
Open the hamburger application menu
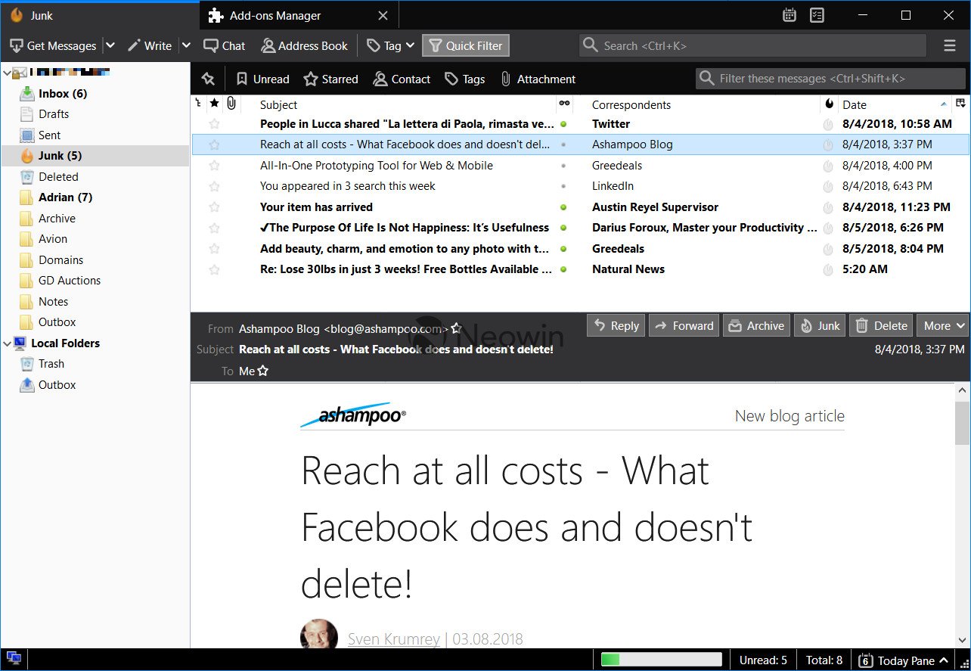click(x=950, y=46)
